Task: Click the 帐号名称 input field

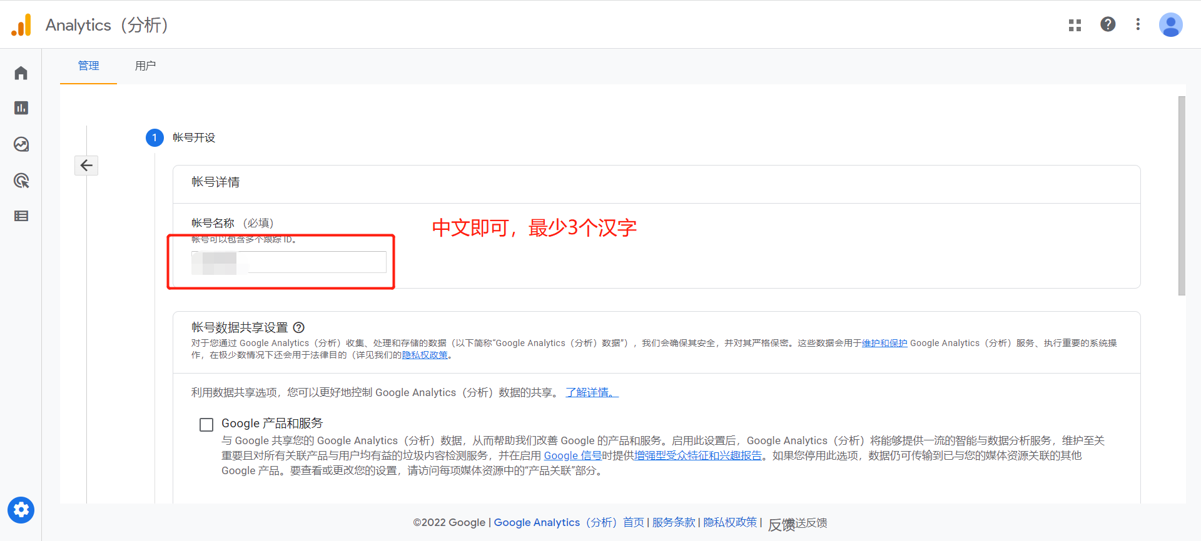Action: tap(289, 262)
